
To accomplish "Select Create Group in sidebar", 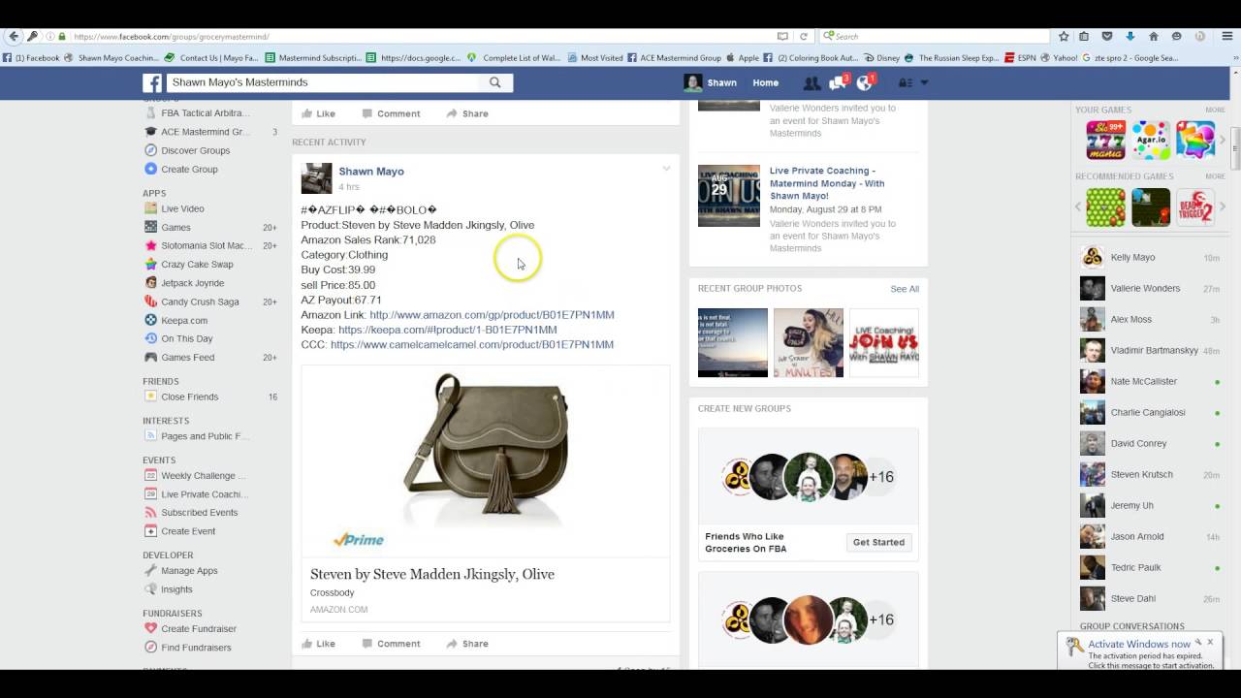I will pos(181,169).
